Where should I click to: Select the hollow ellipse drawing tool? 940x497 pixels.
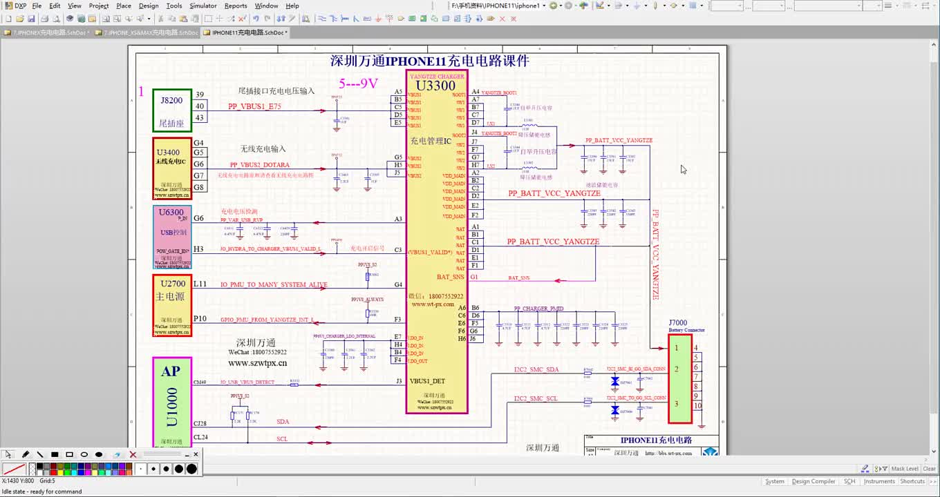pos(84,454)
